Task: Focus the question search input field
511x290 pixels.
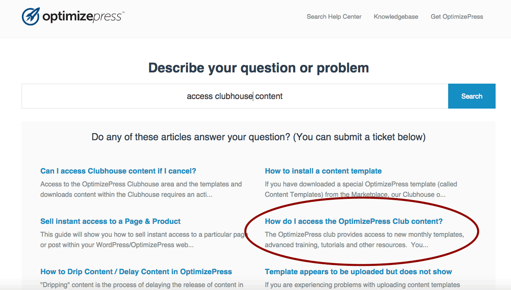Action: coord(235,96)
